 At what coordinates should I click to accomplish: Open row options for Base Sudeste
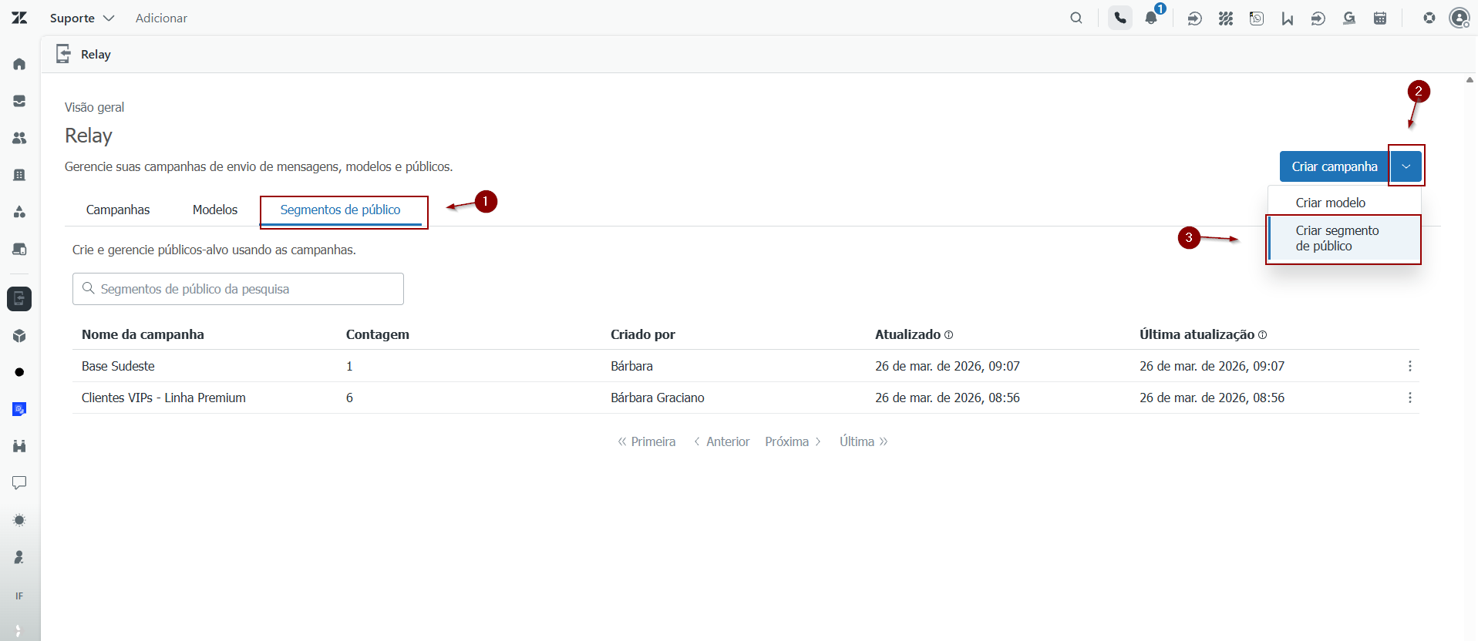(1410, 366)
